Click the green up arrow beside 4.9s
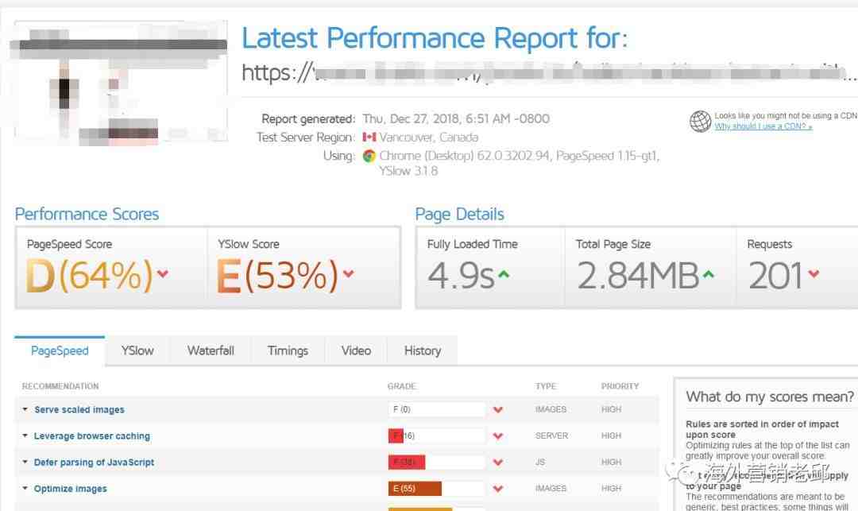 (503, 275)
